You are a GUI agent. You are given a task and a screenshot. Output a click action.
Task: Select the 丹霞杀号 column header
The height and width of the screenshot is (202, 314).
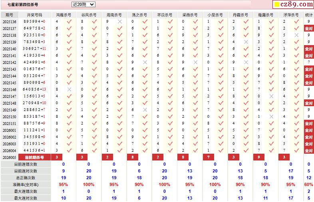(x=240, y=15)
